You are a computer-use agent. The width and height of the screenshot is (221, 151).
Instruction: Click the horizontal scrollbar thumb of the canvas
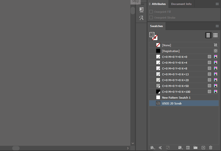pyautogui.click(x=16, y=148)
